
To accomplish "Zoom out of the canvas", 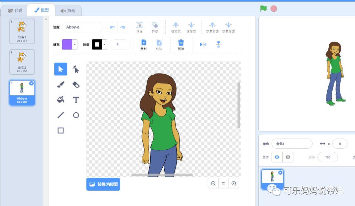I will (x=213, y=183).
